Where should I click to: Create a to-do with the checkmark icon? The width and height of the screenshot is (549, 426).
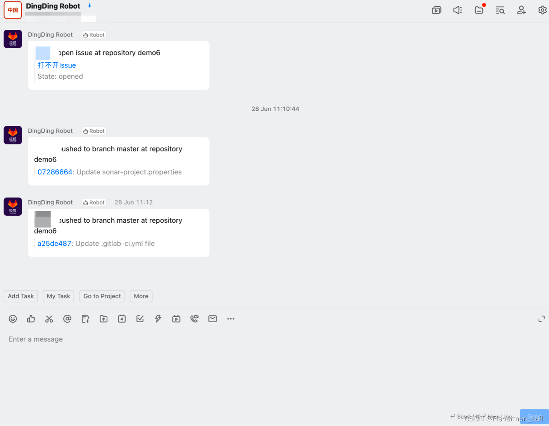[140, 319]
